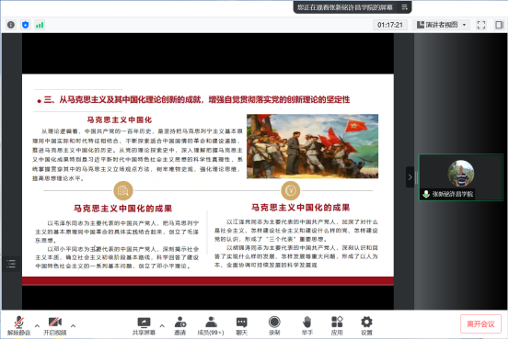Open the 邀请 invite icon

tap(179, 325)
